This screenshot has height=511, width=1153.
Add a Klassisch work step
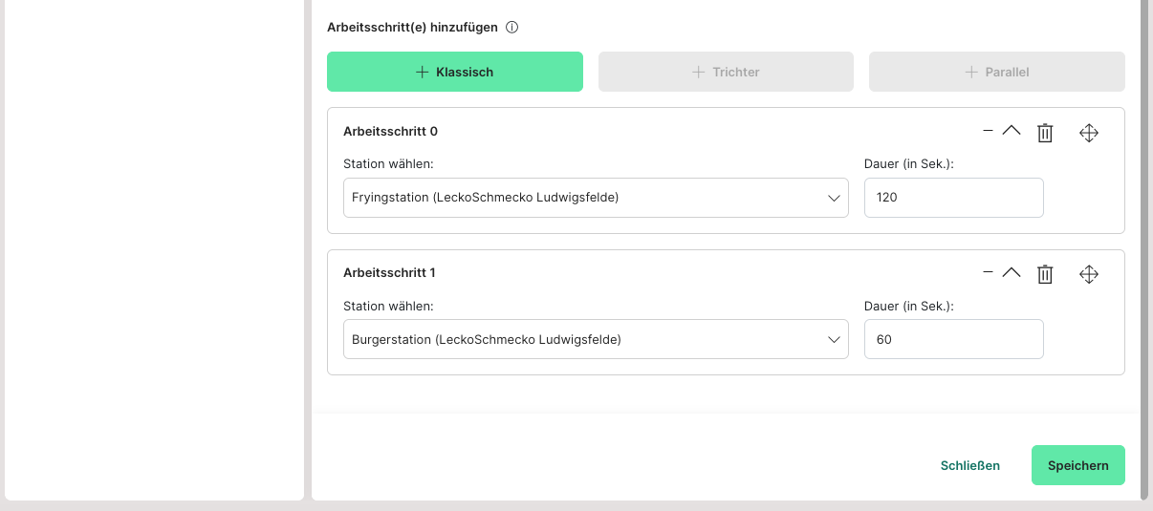[454, 72]
